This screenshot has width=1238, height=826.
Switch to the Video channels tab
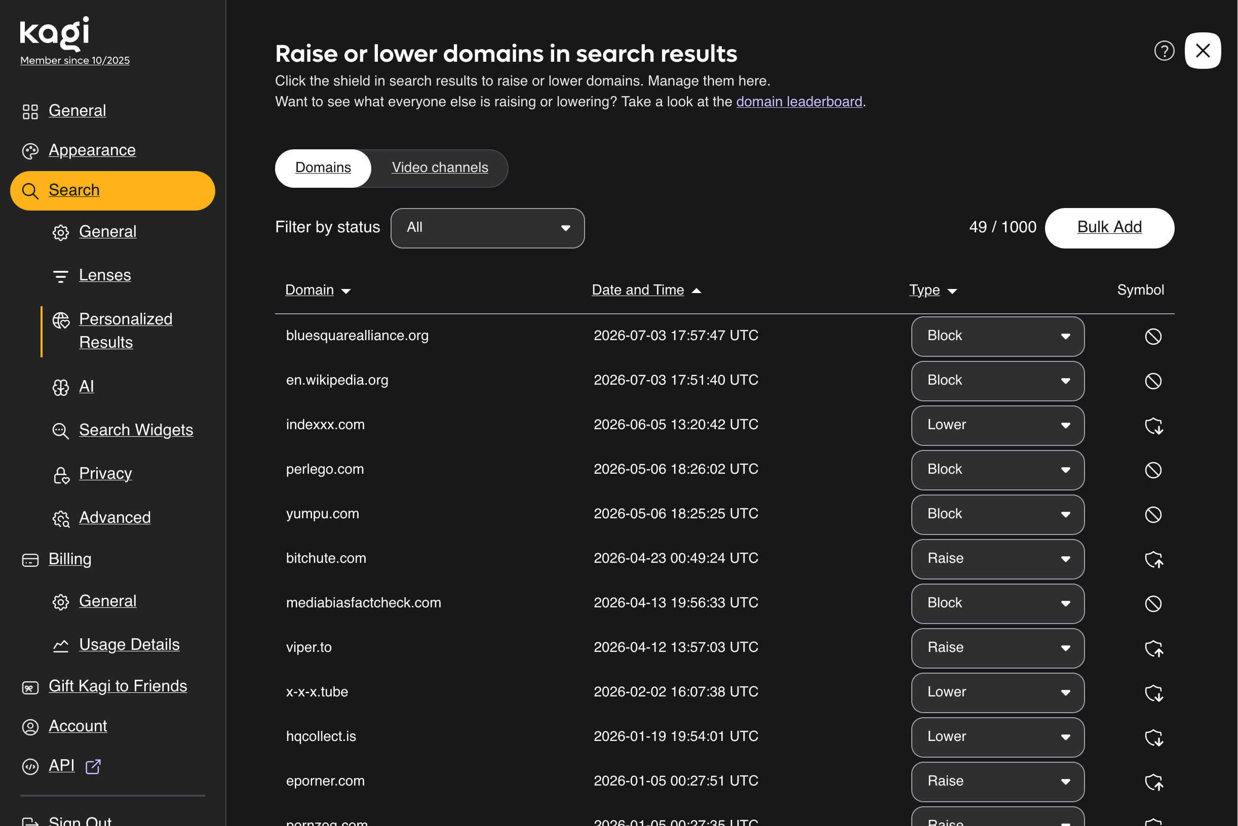440,168
